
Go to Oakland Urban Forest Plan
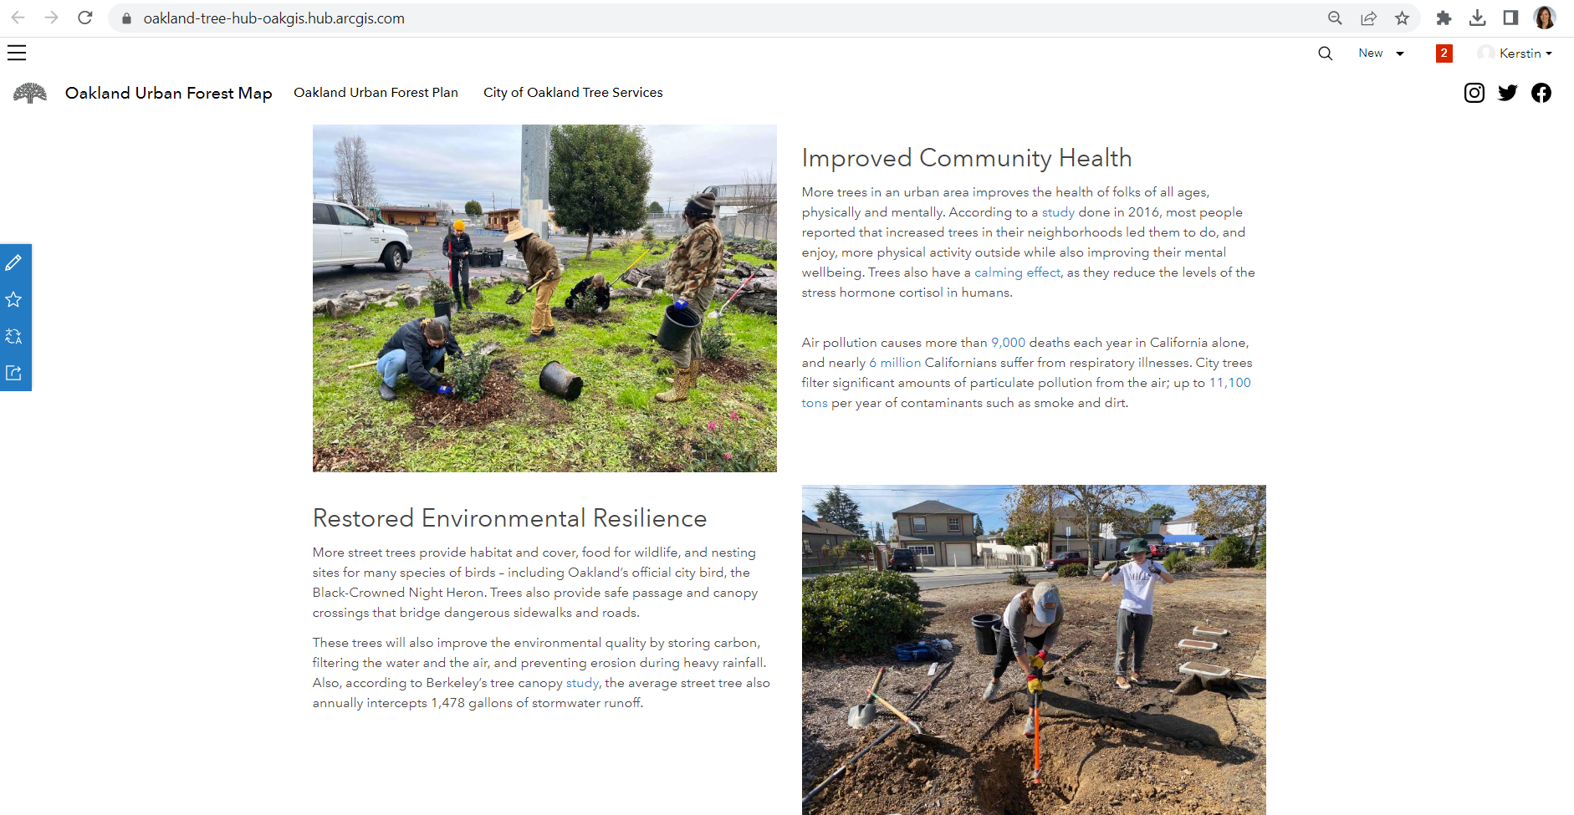pos(376,93)
